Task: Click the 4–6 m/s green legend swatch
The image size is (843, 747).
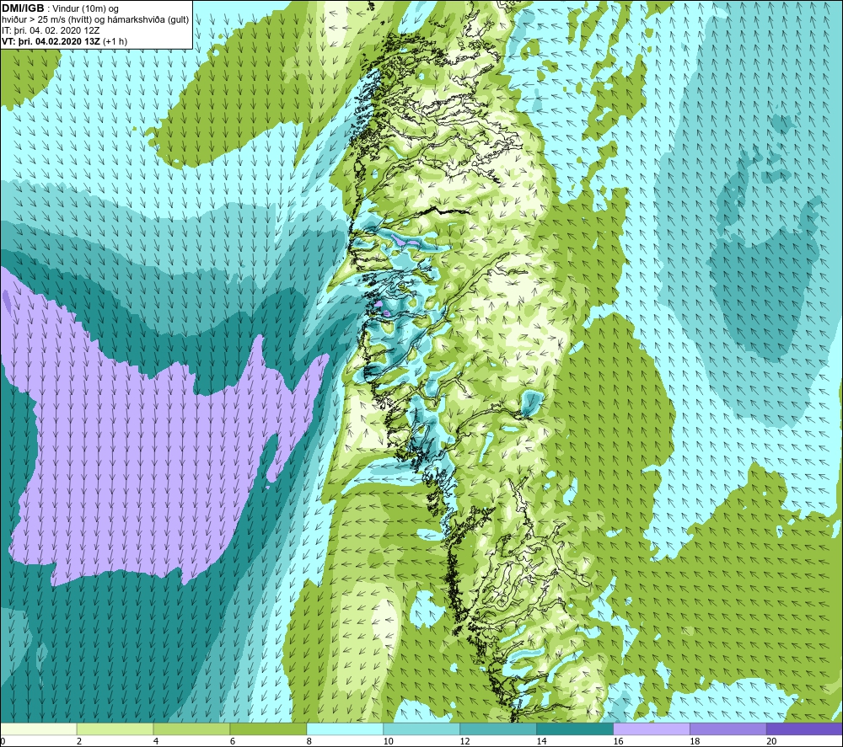Action: click(x=191, y=729)
